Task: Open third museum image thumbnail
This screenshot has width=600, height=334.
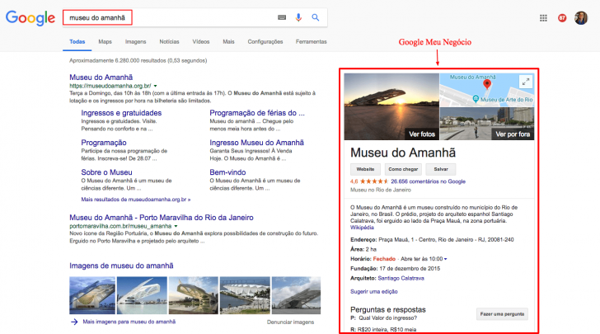Action: point(194,295)
